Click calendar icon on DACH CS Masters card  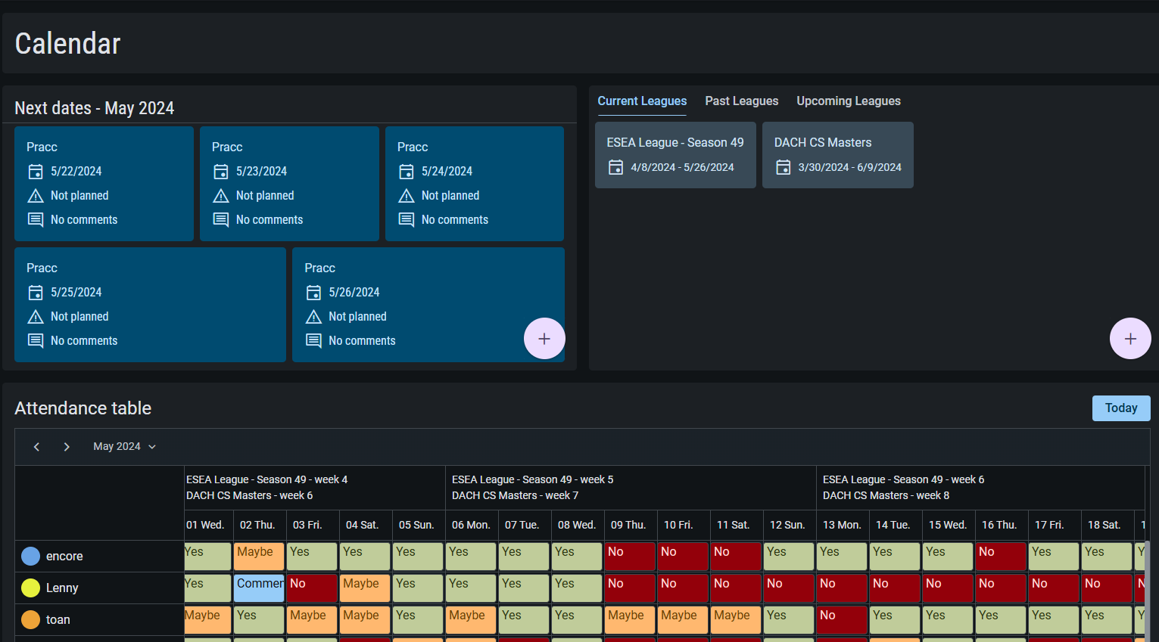[x=784, y=167]
